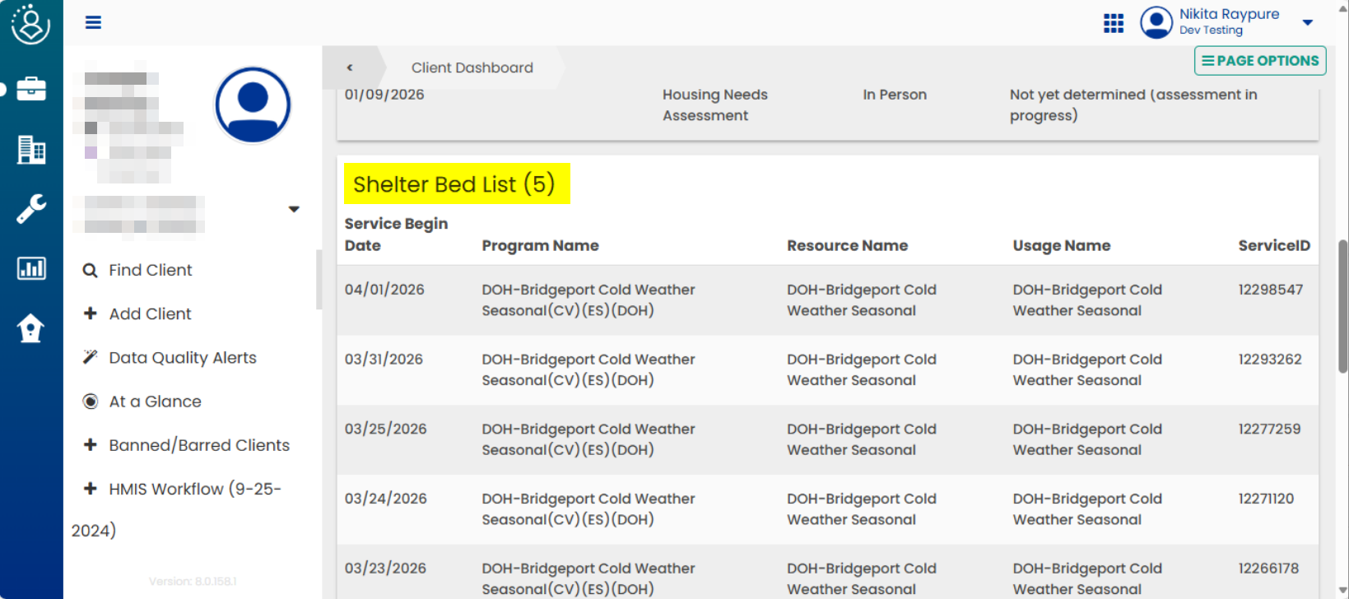The height and width of the screenshot is (599, 1349).
Task: Open Find Client in the menu
Action: click(150, 270)
